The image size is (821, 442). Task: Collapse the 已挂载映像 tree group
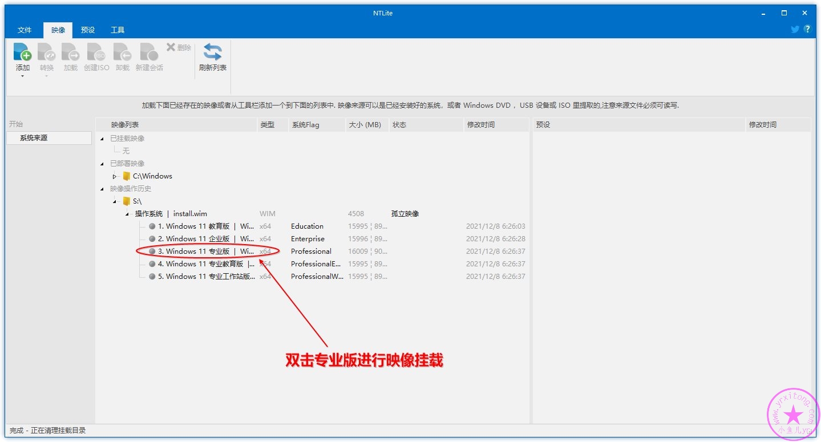[x=102, y=139]
